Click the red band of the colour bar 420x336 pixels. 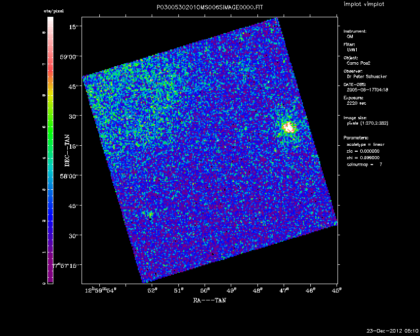(50, 73)
